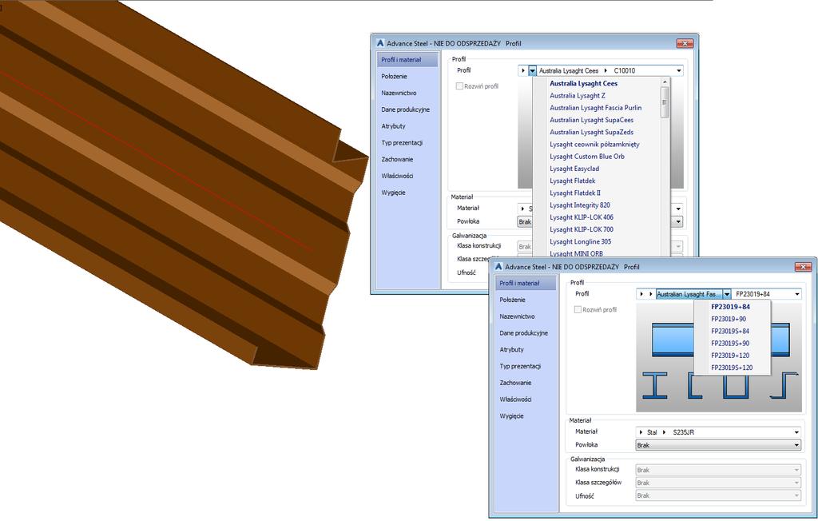Select FP23019+90 from size list
This screenshot has height=521, width=818.
pyautogui.click(x=729, y=319)
